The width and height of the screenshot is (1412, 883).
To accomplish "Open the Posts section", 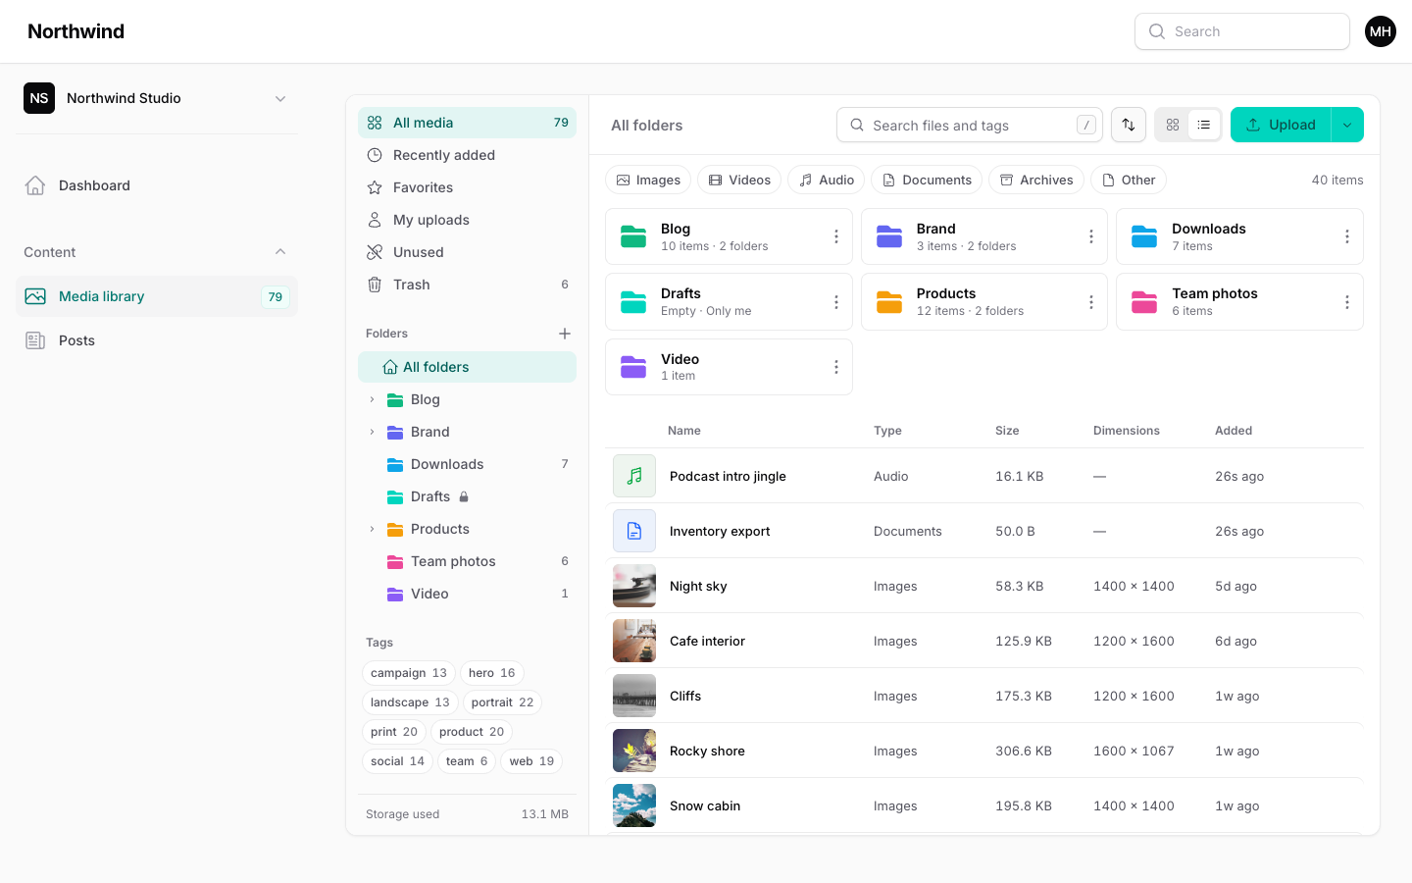I will tap(157, 340).
